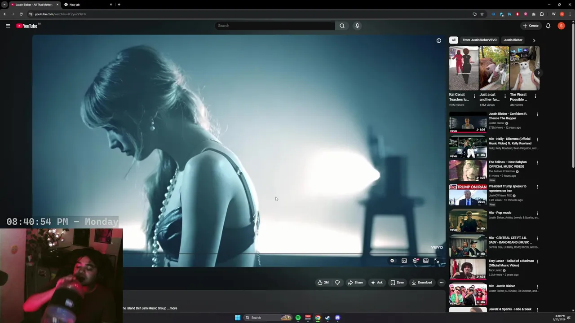Open options for Kai Cenat short
Viewport: 575px width, 323px height.
coord(474,96)
